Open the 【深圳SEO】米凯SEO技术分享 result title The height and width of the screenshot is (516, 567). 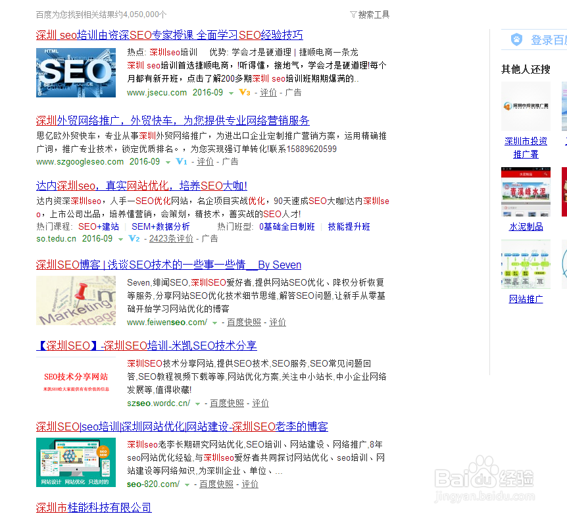pos(147,346)
